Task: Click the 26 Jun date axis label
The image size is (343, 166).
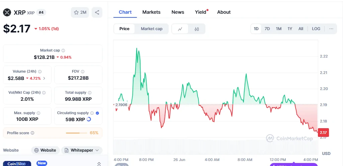Action: click(x=179, y=160)
